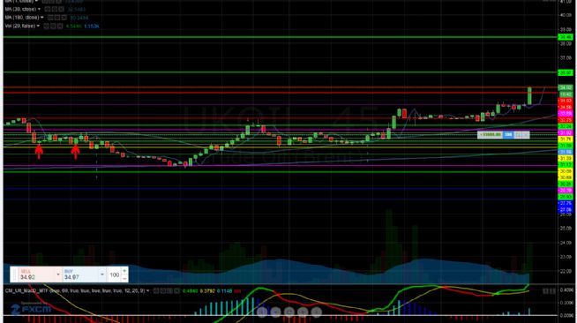Open settings icon for Vol (20, false)
This screenshot has height=323, width=577.
click(53, 26)
